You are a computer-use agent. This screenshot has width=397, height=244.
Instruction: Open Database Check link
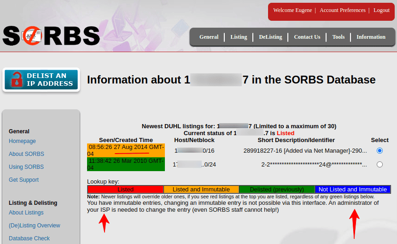coord(29,238)
